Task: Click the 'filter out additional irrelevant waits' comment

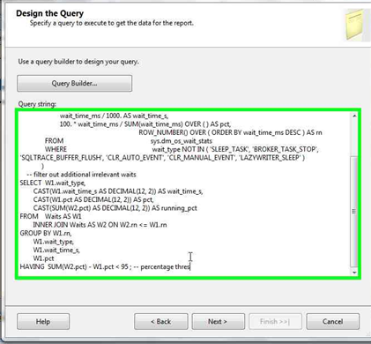Action: [81, 175]
